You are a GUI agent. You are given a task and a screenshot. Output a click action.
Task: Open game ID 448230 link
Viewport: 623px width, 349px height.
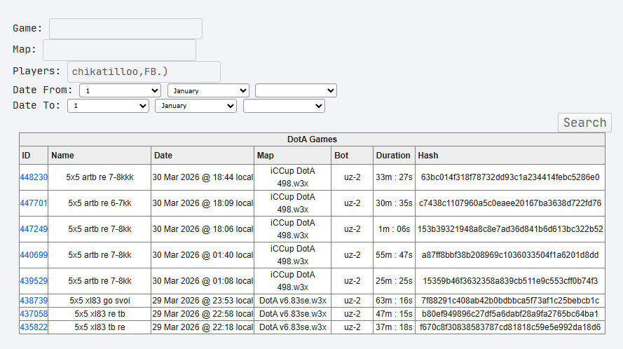pyautogui.click(x=34, y=177)
